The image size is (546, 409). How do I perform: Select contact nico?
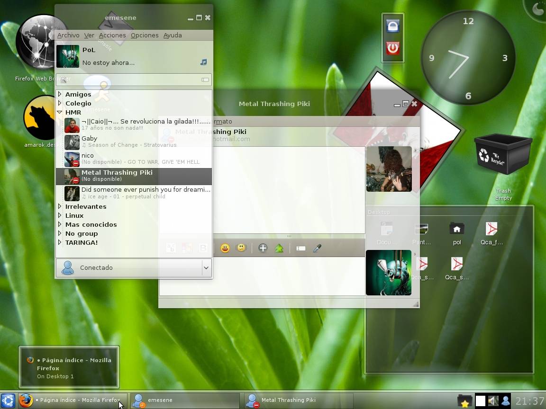tap(134, 159)
